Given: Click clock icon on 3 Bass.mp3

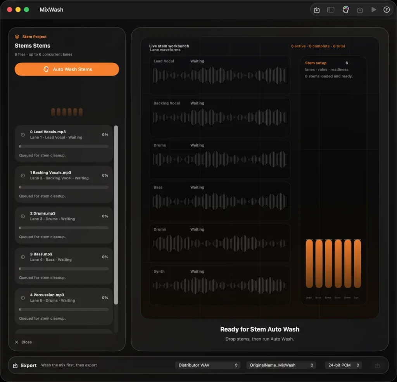Looking at the screenshot, I should [23, 257].
